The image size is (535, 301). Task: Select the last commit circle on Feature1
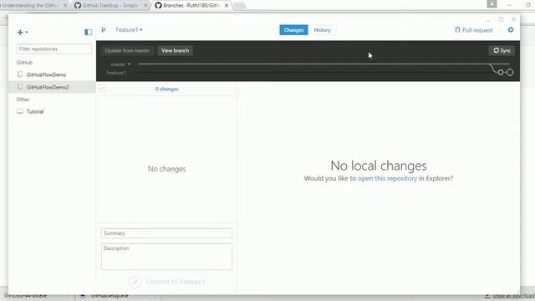click(x=510, y=73)
